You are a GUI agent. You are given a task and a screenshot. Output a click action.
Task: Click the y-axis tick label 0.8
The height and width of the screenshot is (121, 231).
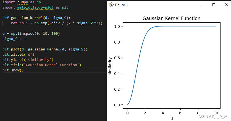coord(117,42)
